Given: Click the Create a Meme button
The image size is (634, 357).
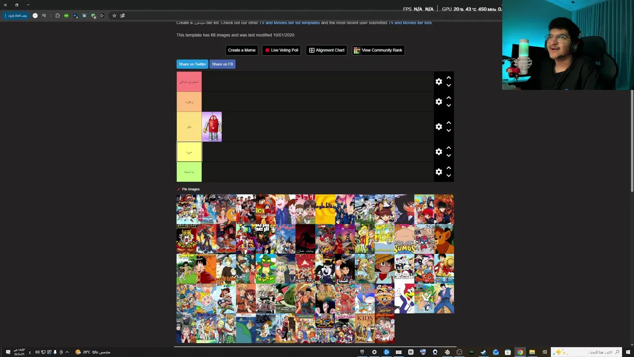Looking at the screenshot, I should (242, 50).
